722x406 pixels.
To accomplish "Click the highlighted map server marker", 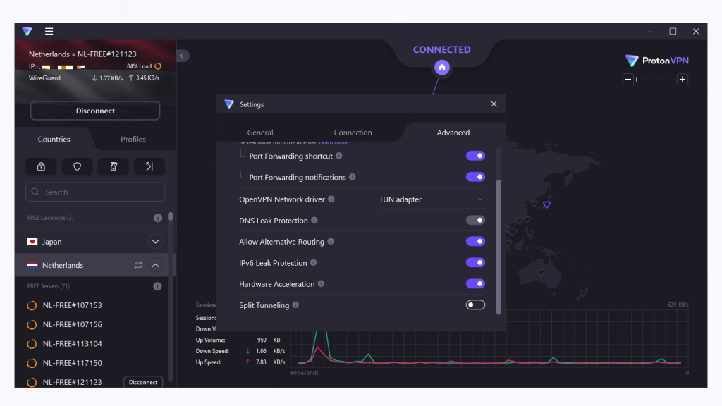I will [x=546, y=205].
